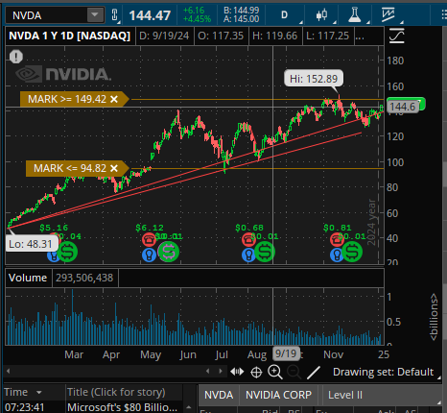Viewport: 447px width, 413px height.
Task: Click the last price 144.47
Action: pos(150,15)
